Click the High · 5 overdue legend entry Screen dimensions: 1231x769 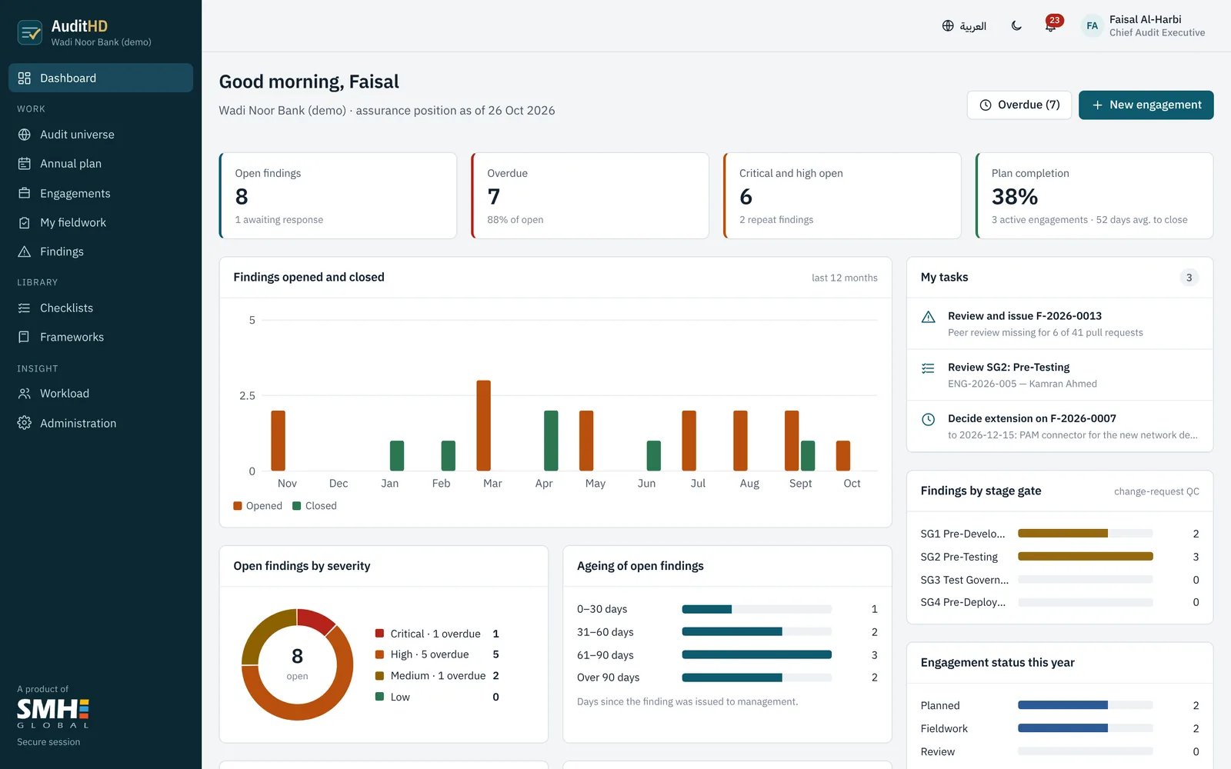(437, 654)
